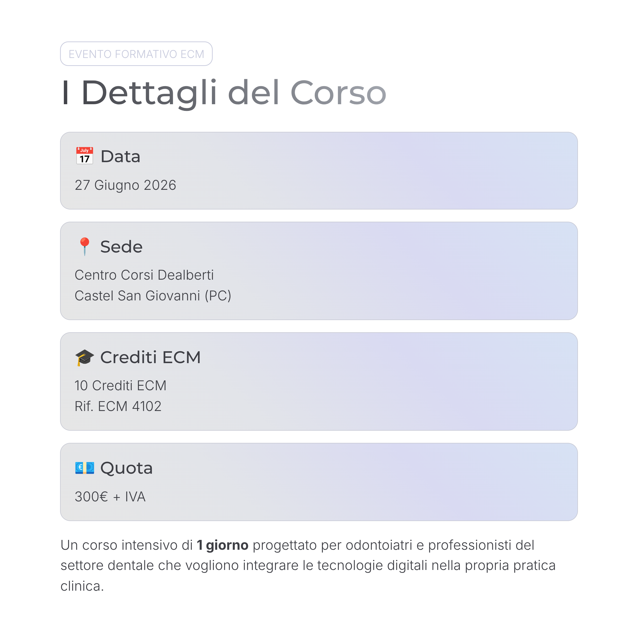
Task: Click the Centro Corsi Dealberti text
Action: 144,275
